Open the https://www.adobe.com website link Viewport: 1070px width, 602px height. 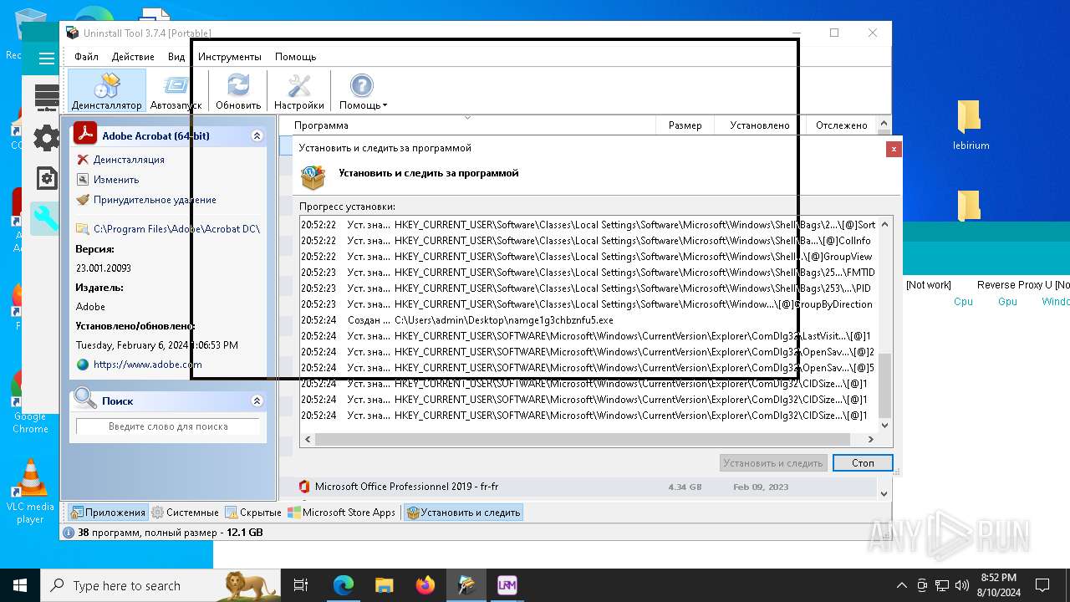click(147, 365)
